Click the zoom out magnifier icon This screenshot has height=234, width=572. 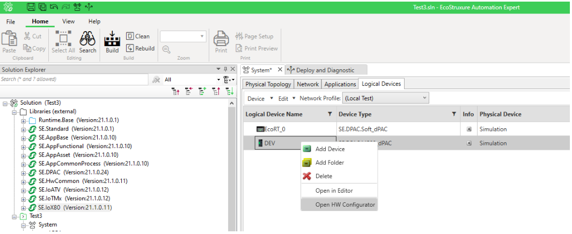(x=166, y=49)
